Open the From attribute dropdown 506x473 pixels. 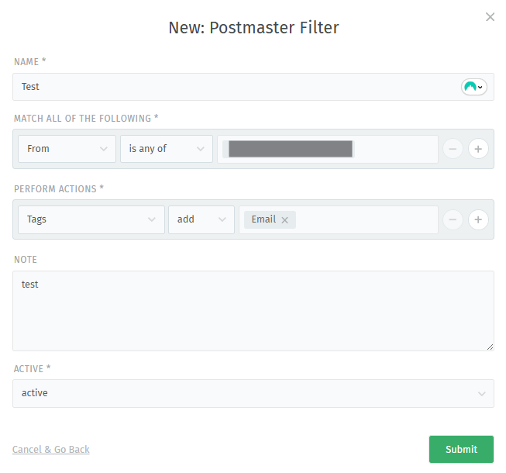67,149
